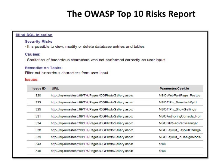Click the URL in the issue 338 row

[x=92, y=130]
